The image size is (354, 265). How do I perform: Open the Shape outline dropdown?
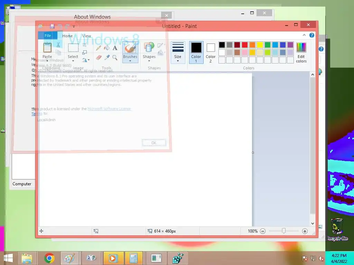tap(161, 45)
